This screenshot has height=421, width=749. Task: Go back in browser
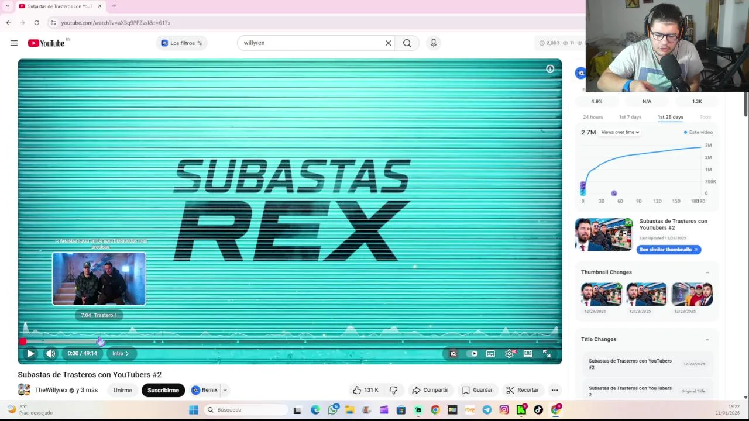point(9,23)
